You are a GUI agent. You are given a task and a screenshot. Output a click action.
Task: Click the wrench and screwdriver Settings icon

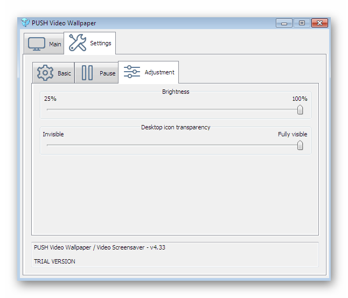(x=78, y=43)
